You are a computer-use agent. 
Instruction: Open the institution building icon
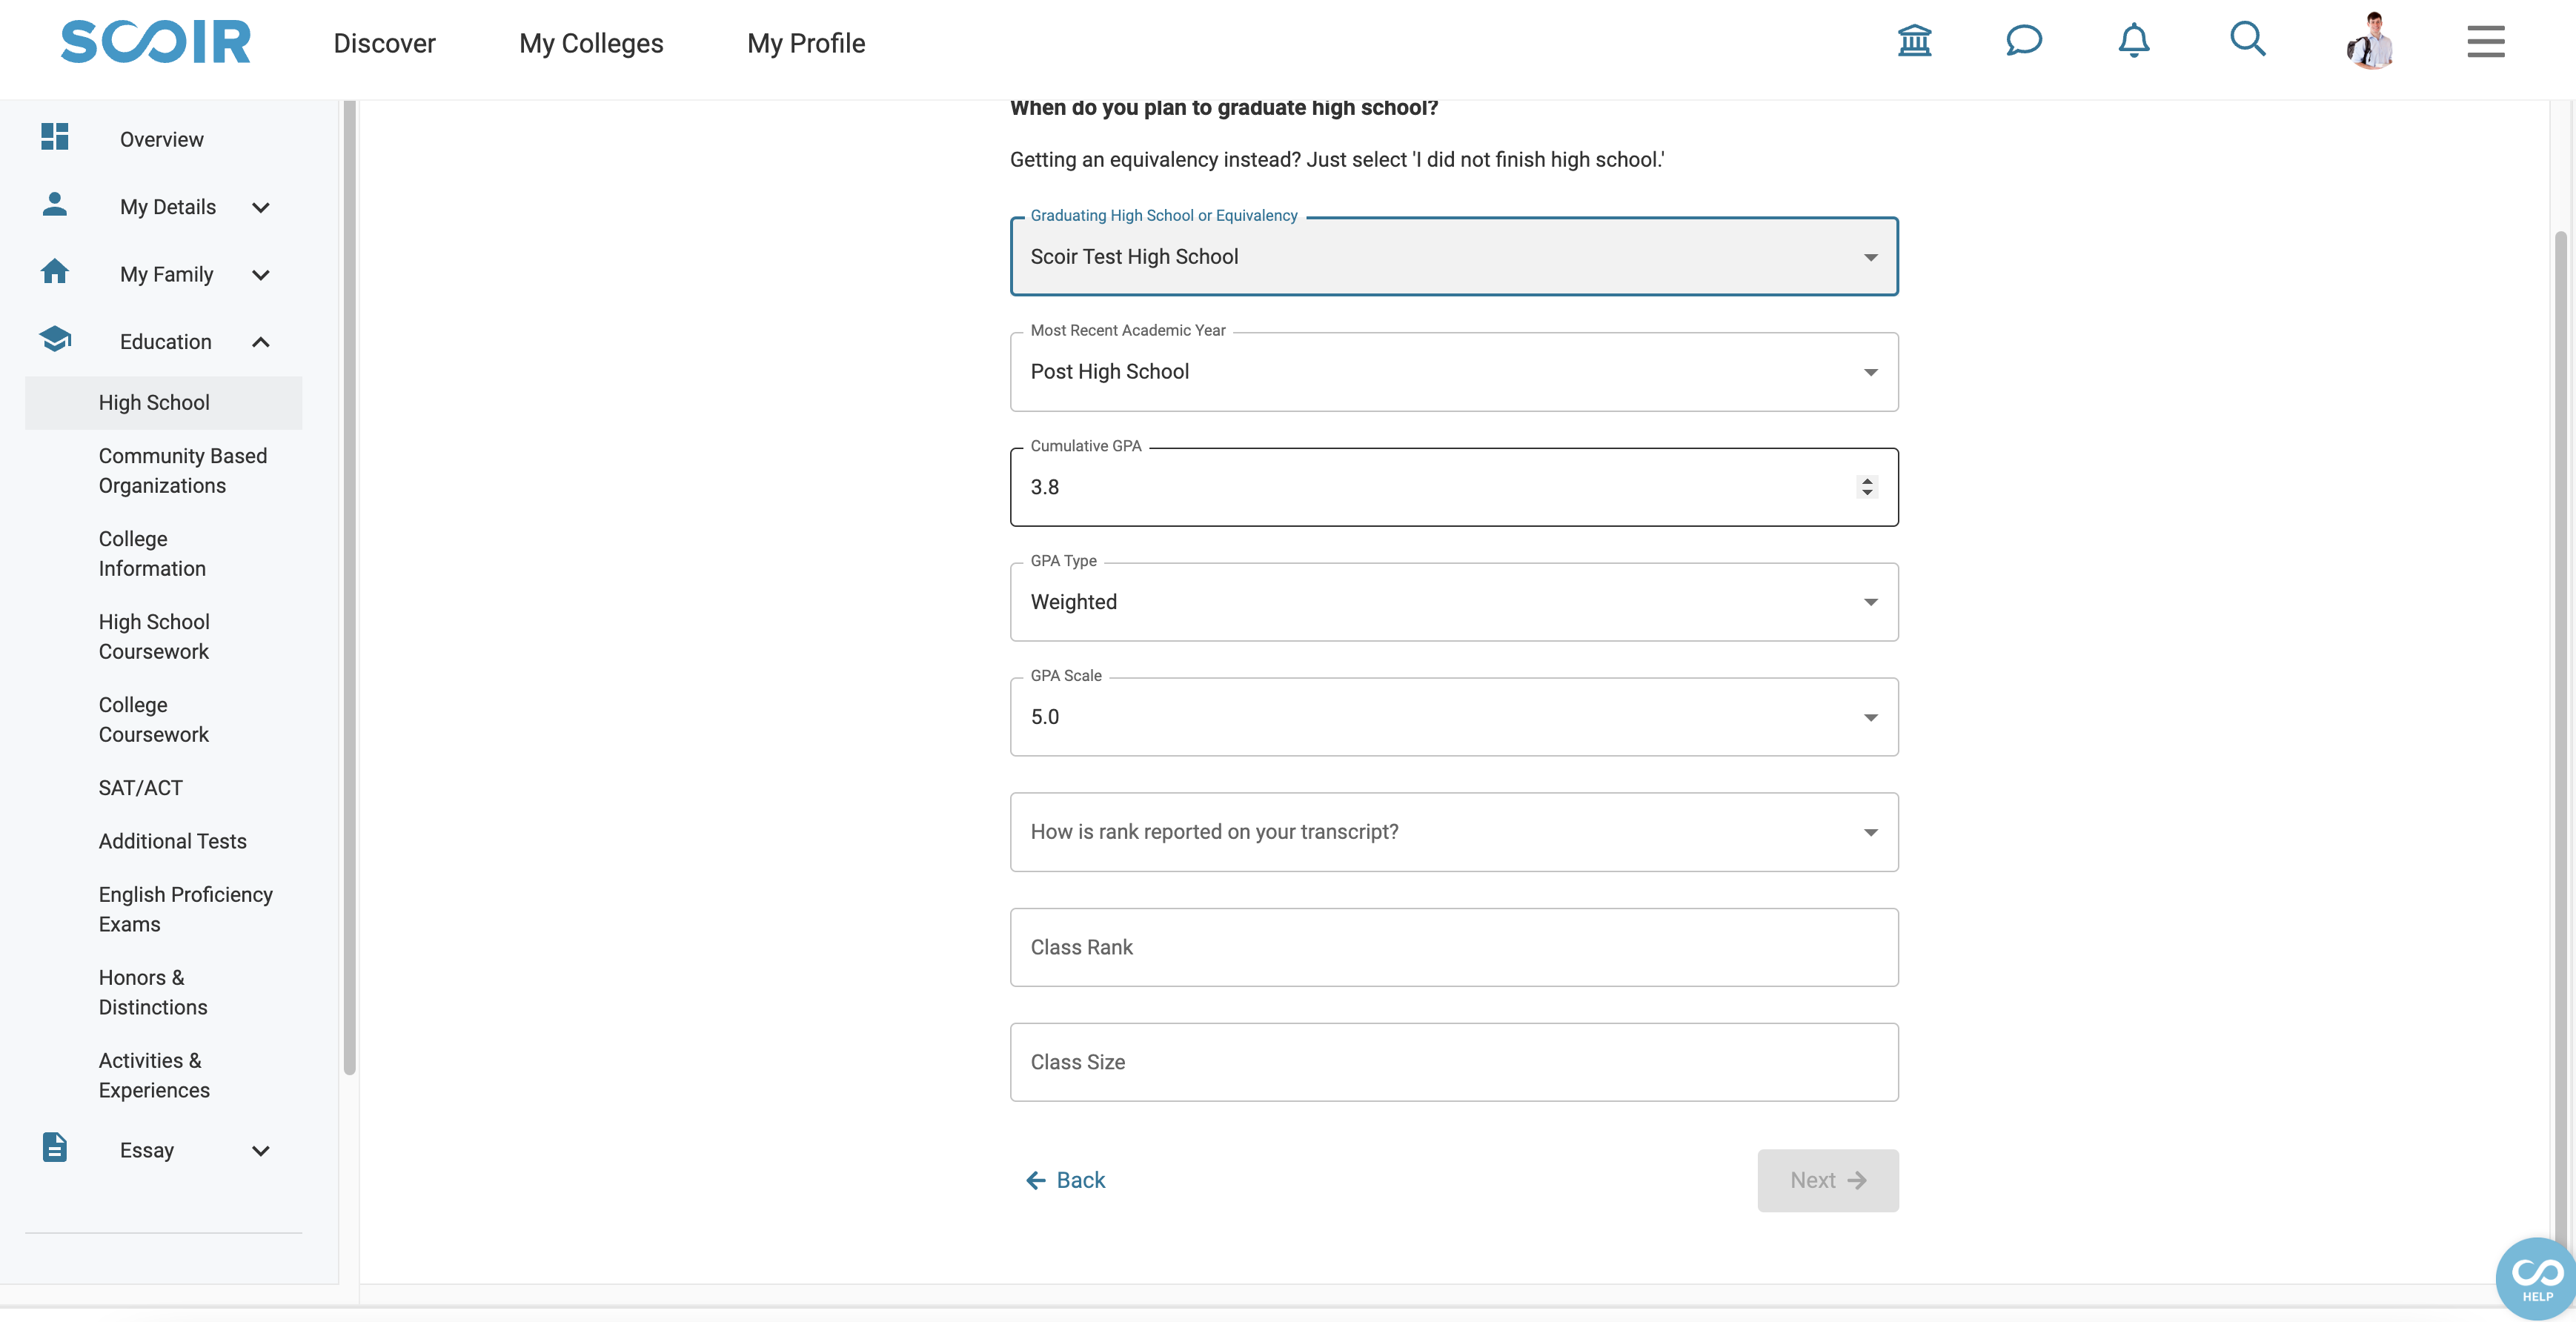coord(1914,41)
